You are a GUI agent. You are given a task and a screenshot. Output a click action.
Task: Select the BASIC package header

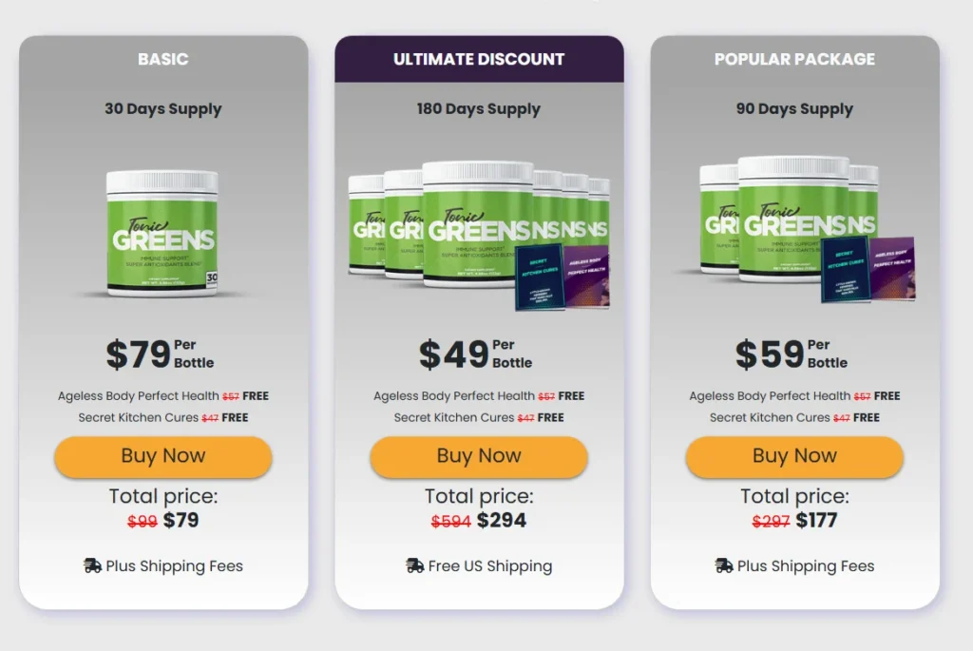click(162, 58)
